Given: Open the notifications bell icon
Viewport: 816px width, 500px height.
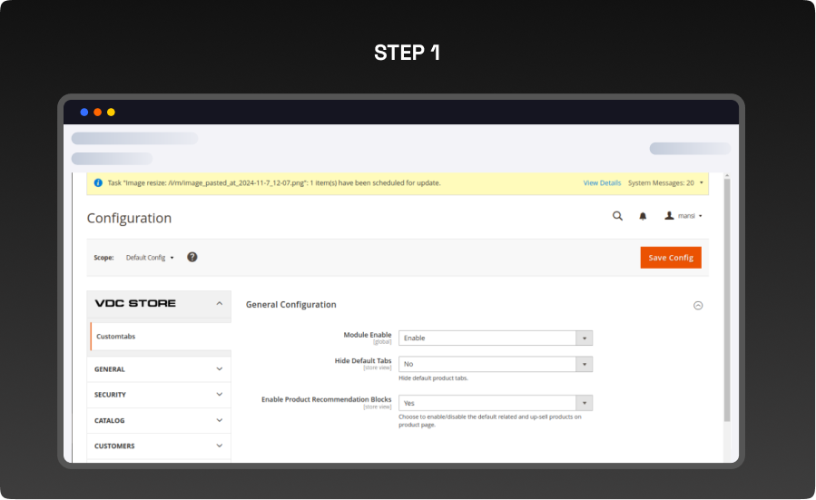Looking at the screenshot, I should (x=643, y=216).
